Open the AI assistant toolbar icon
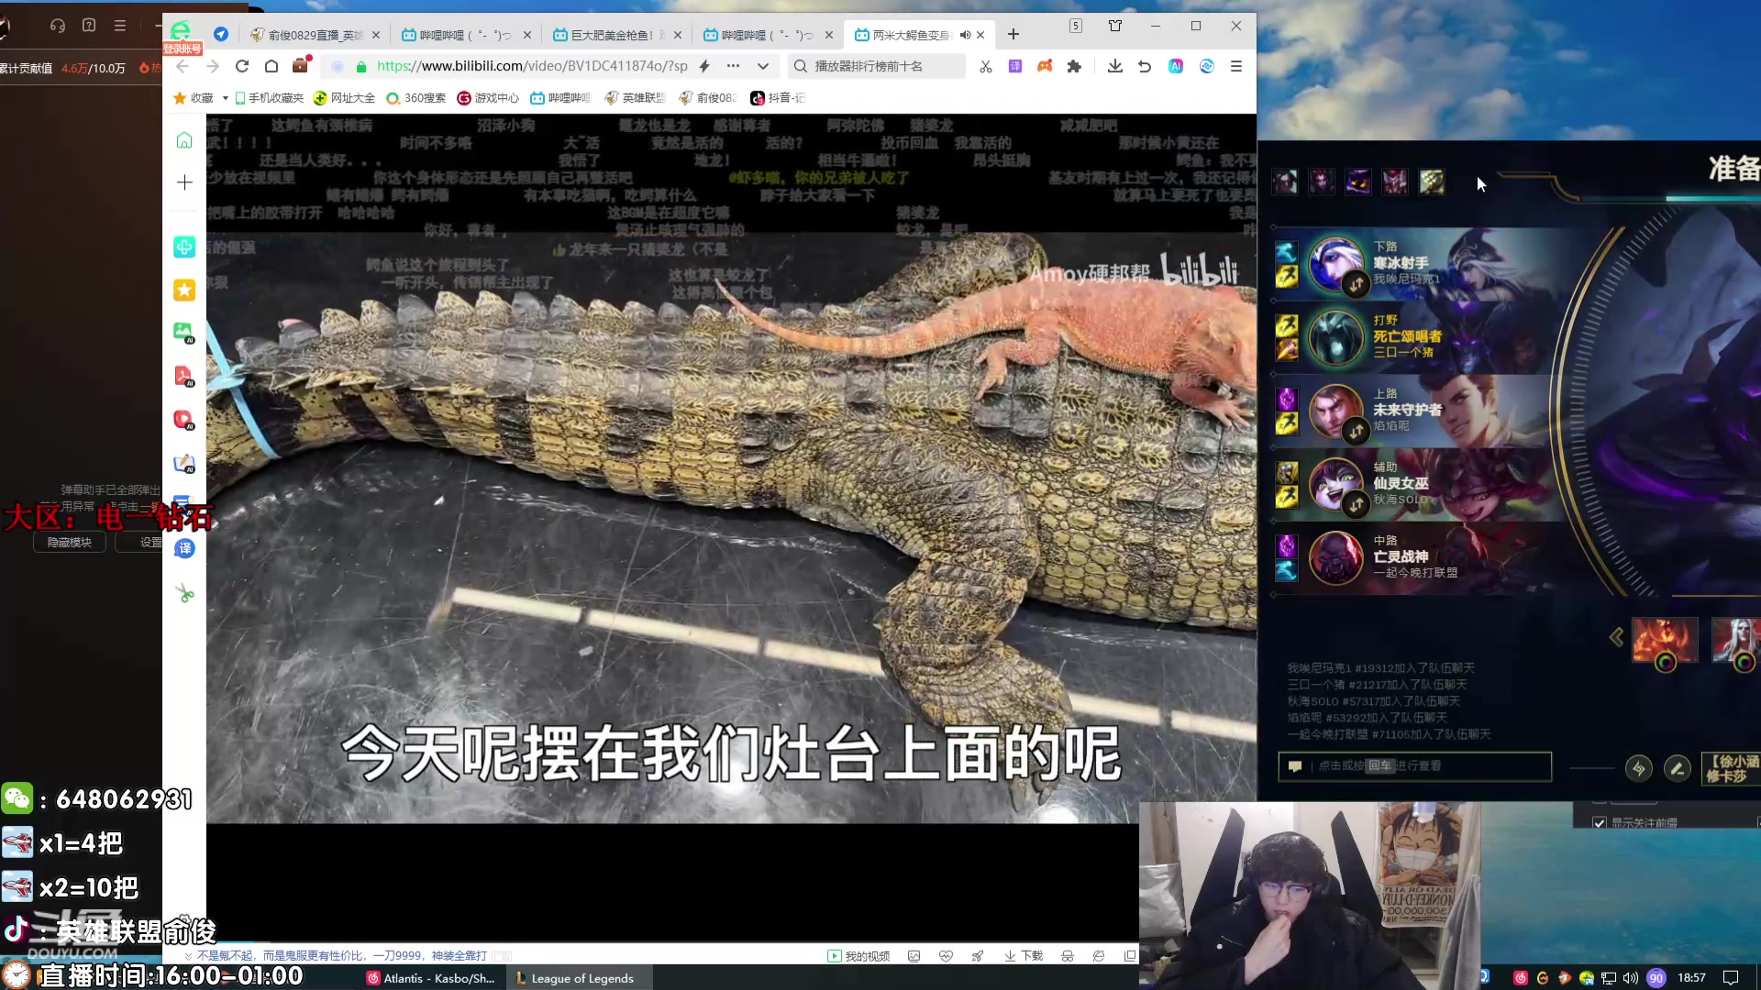The width and height of the screenshot is (1761, 990). (x=1176, y=66)
